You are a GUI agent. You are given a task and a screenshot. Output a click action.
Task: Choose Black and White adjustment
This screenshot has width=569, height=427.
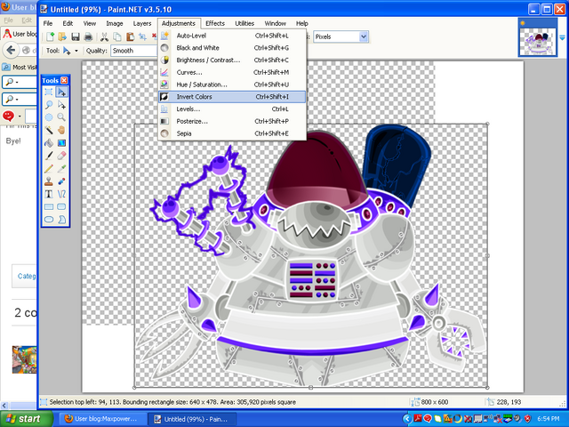tap(232, 48)
